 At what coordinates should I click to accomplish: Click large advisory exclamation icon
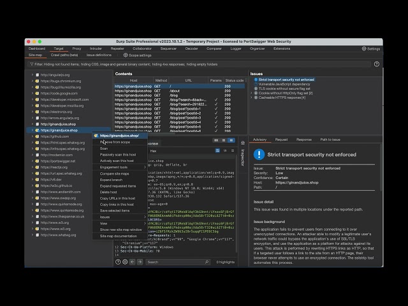259,154
